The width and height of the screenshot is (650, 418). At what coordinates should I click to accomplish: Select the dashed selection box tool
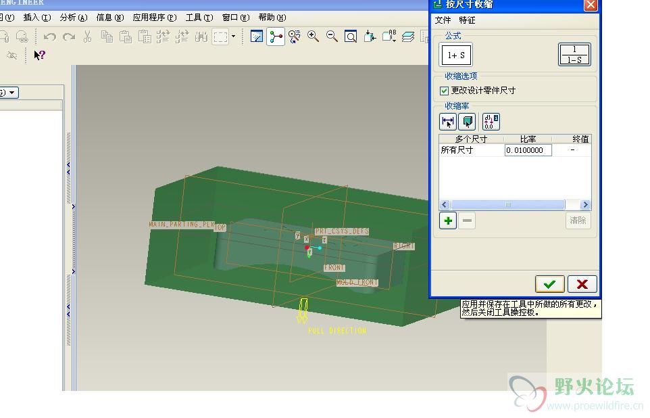(x=220, y=37)
